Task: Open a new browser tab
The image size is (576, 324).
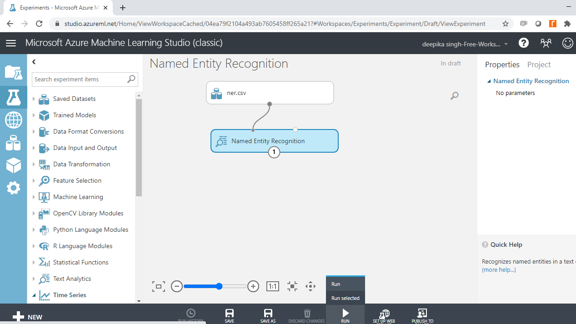Action: [x=123, y=8]
